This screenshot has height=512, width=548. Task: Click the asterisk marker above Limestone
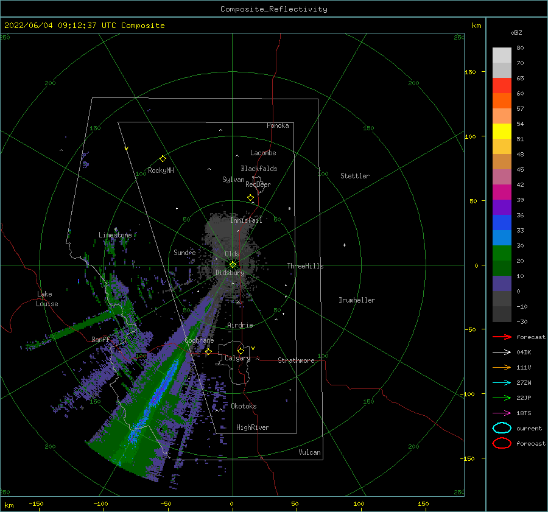[x=115, y=230]
